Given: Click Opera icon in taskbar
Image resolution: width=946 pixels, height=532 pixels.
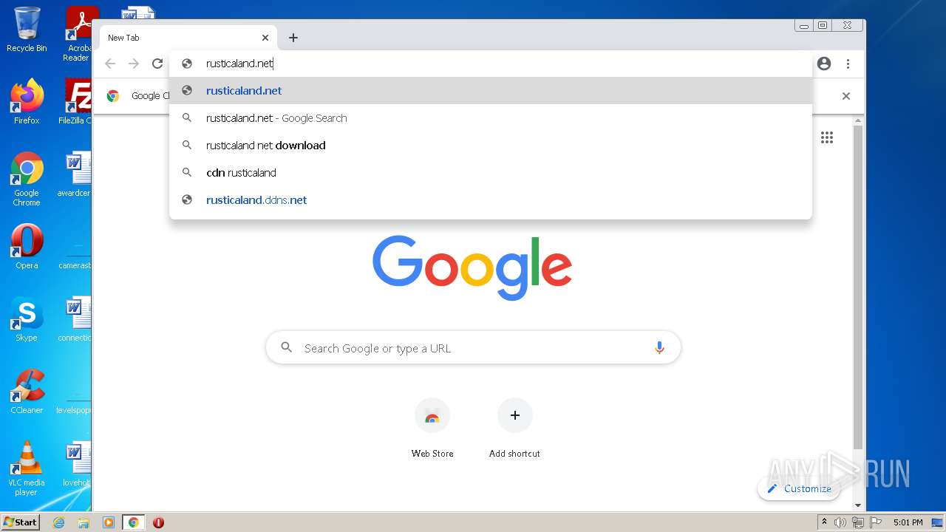Looking at the screenshot, I should click(x=158, y=522).
